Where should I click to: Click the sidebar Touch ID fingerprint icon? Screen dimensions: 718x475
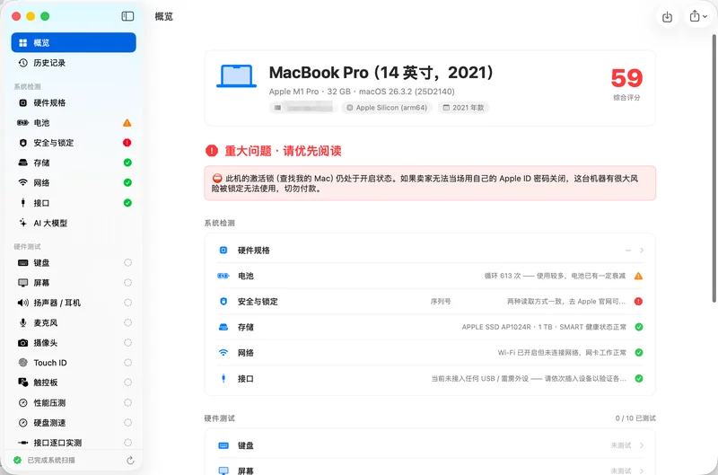pyautogui.click(x=23, y=363)
